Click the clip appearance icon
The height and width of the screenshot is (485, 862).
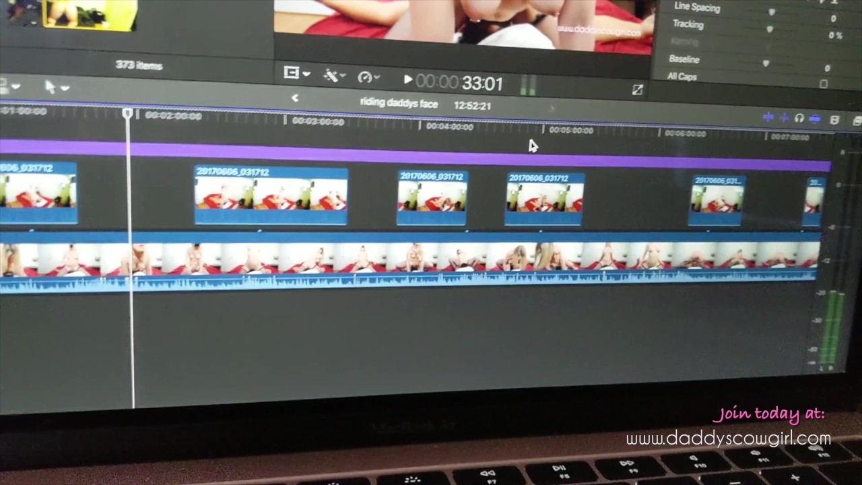coord(835,120)
